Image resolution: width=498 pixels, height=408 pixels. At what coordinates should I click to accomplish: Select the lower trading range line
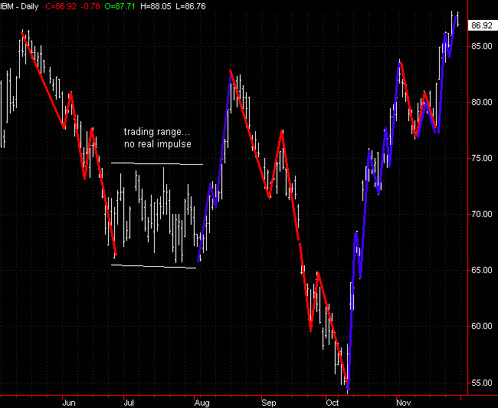pos(154,266)
